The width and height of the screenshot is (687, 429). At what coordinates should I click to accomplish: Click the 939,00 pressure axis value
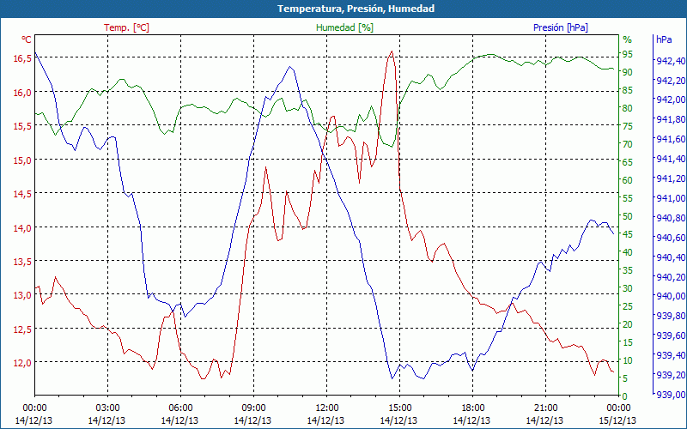pos(672,395)
